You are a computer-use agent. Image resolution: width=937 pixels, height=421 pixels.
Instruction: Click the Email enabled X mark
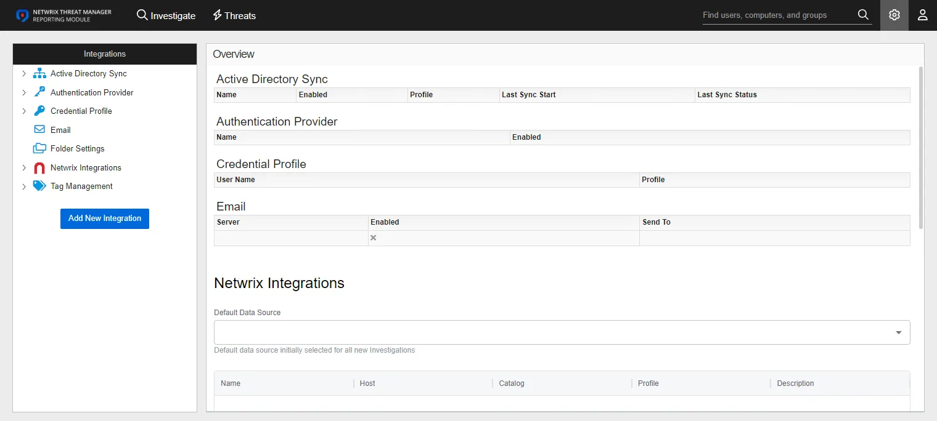374,238
